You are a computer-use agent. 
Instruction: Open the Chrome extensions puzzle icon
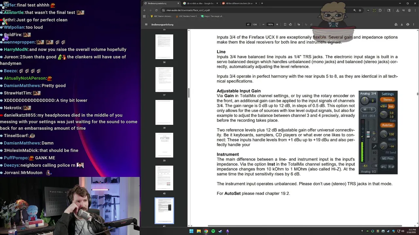point(380,10)
